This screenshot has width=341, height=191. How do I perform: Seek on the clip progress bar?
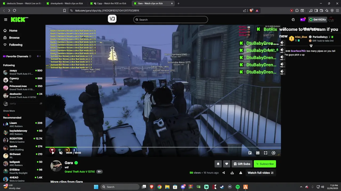tap(163, 147)
